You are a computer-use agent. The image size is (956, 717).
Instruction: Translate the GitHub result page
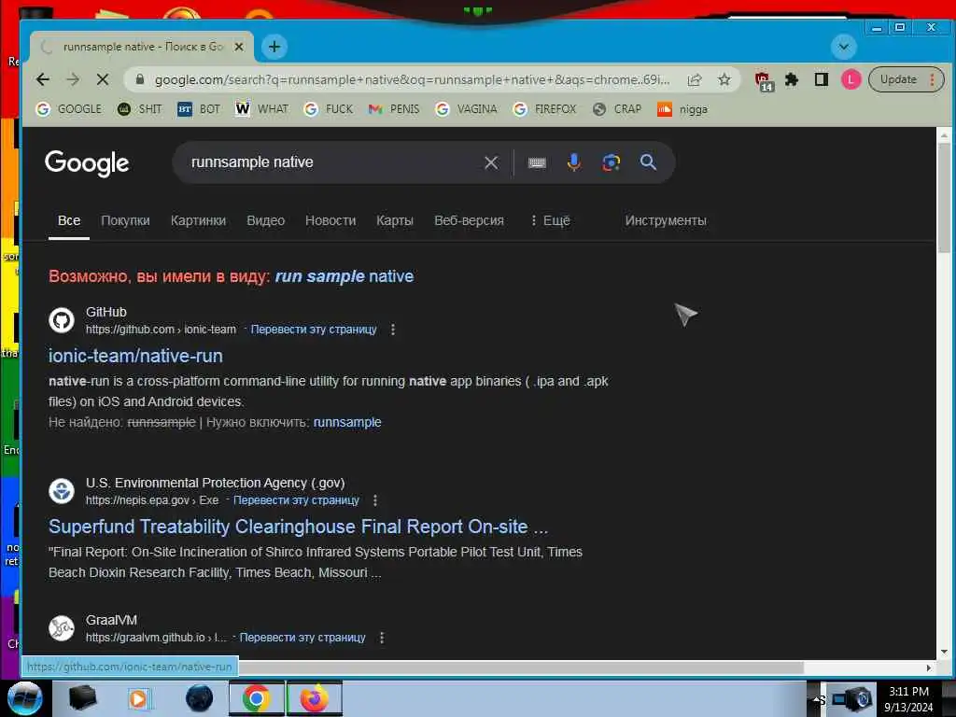[x=314, y=330]
